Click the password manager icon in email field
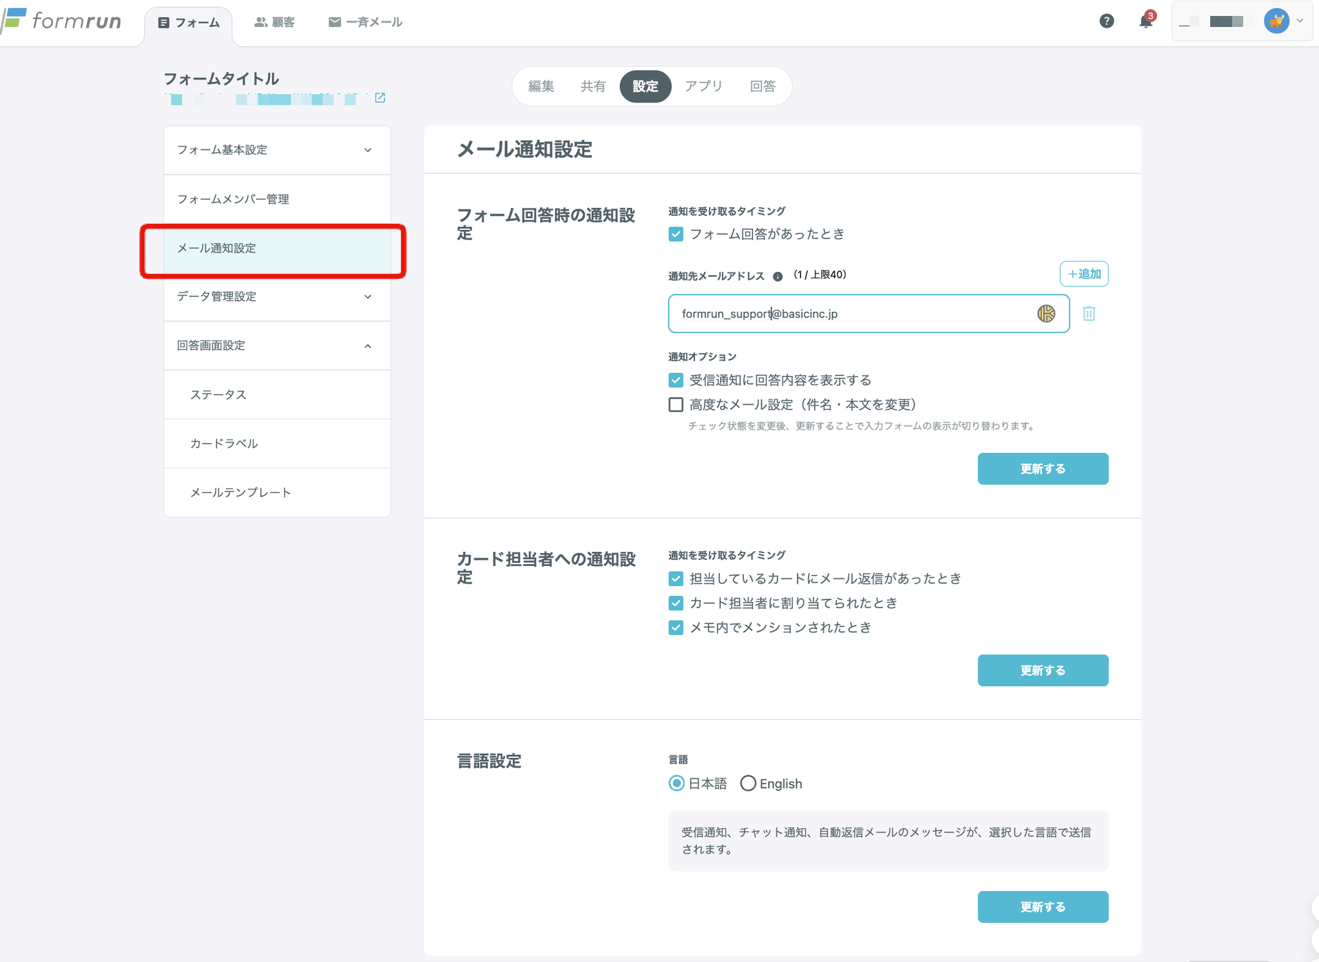This screenshot has height=962, width=1319. [1046, 314]
